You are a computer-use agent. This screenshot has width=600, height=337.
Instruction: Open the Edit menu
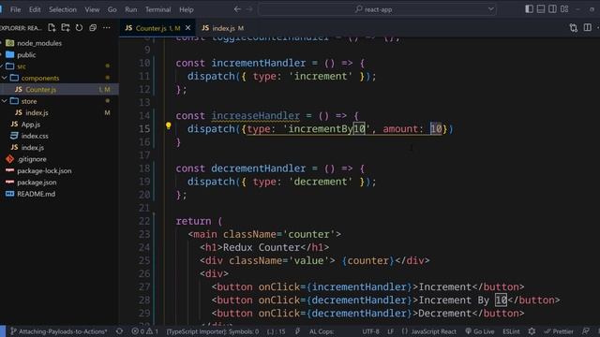(35, 9)
